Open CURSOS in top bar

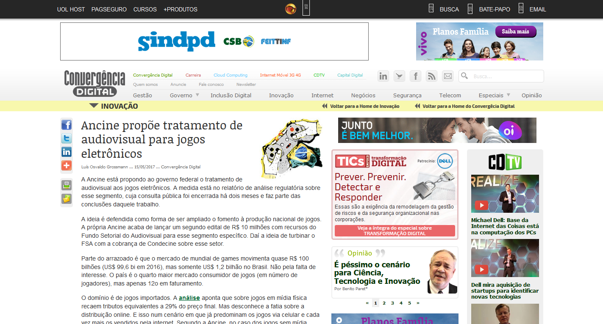click(145, 9)
